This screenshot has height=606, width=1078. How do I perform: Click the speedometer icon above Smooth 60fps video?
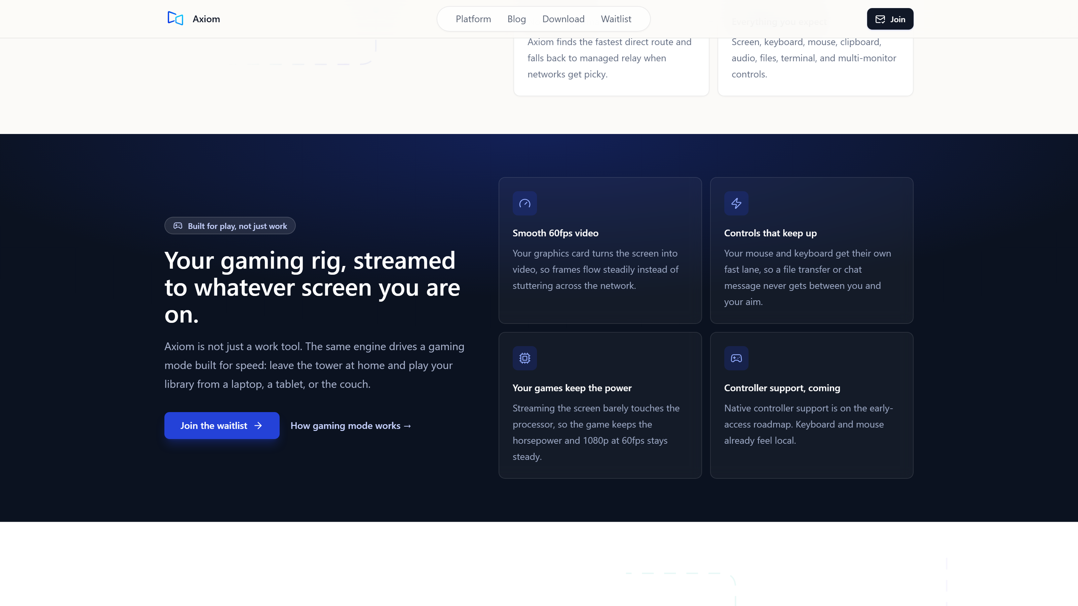tap(525, 203)
